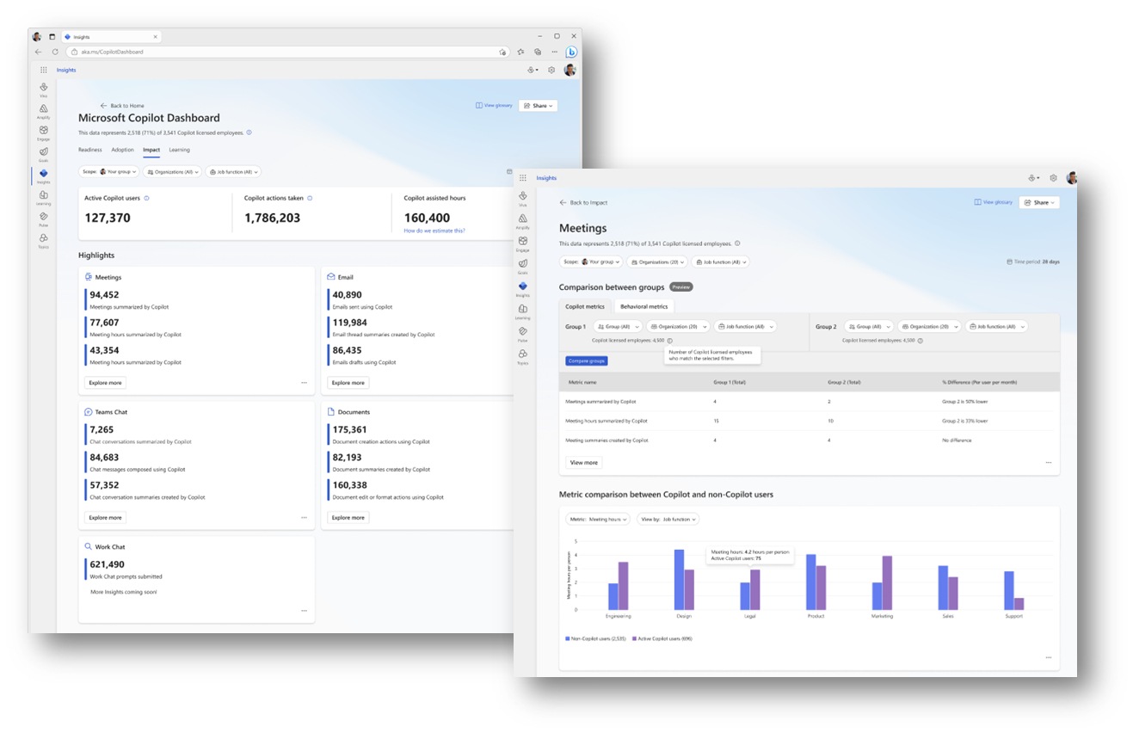Click browser back arrow in Dashboard window

(38, 52)
